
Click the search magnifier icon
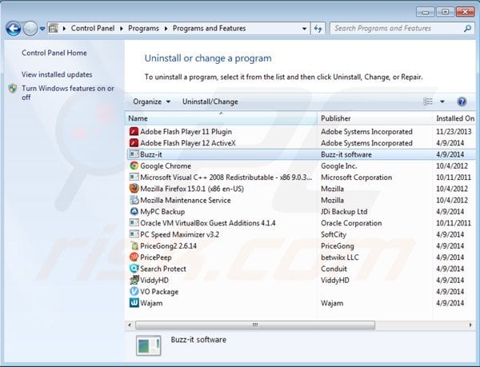coord(467,29)
